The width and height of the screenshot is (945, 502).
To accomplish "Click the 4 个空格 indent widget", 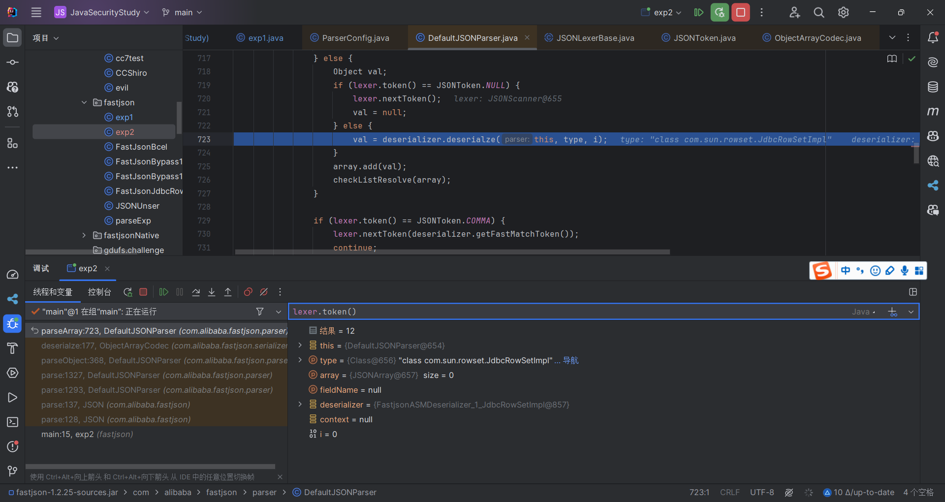I will click(918, 492).
